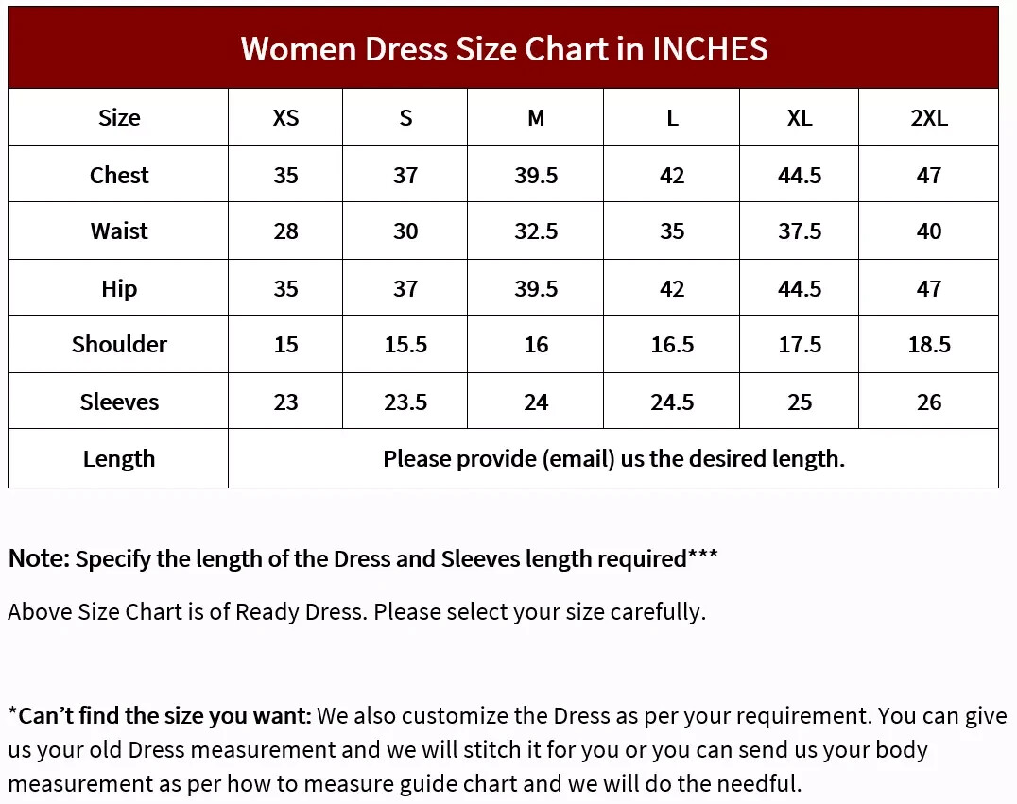This screenshot has width=1017, height=804.
Task: Click the Length row label
Action: coord(119,459)
